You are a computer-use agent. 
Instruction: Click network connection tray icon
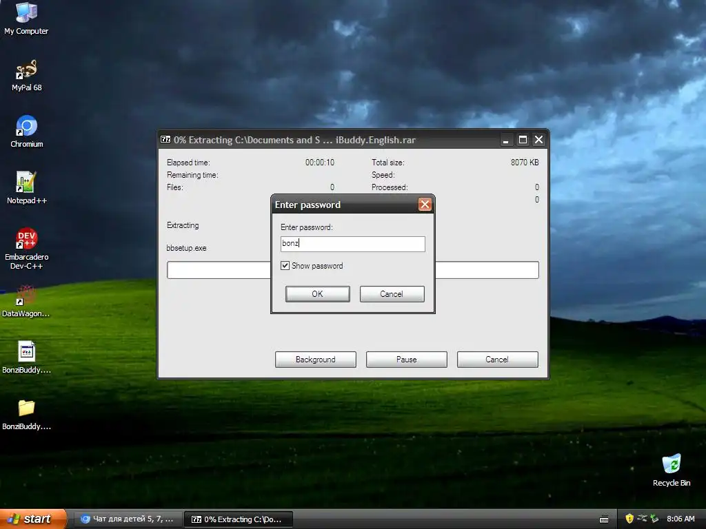[x=642, y=519]
